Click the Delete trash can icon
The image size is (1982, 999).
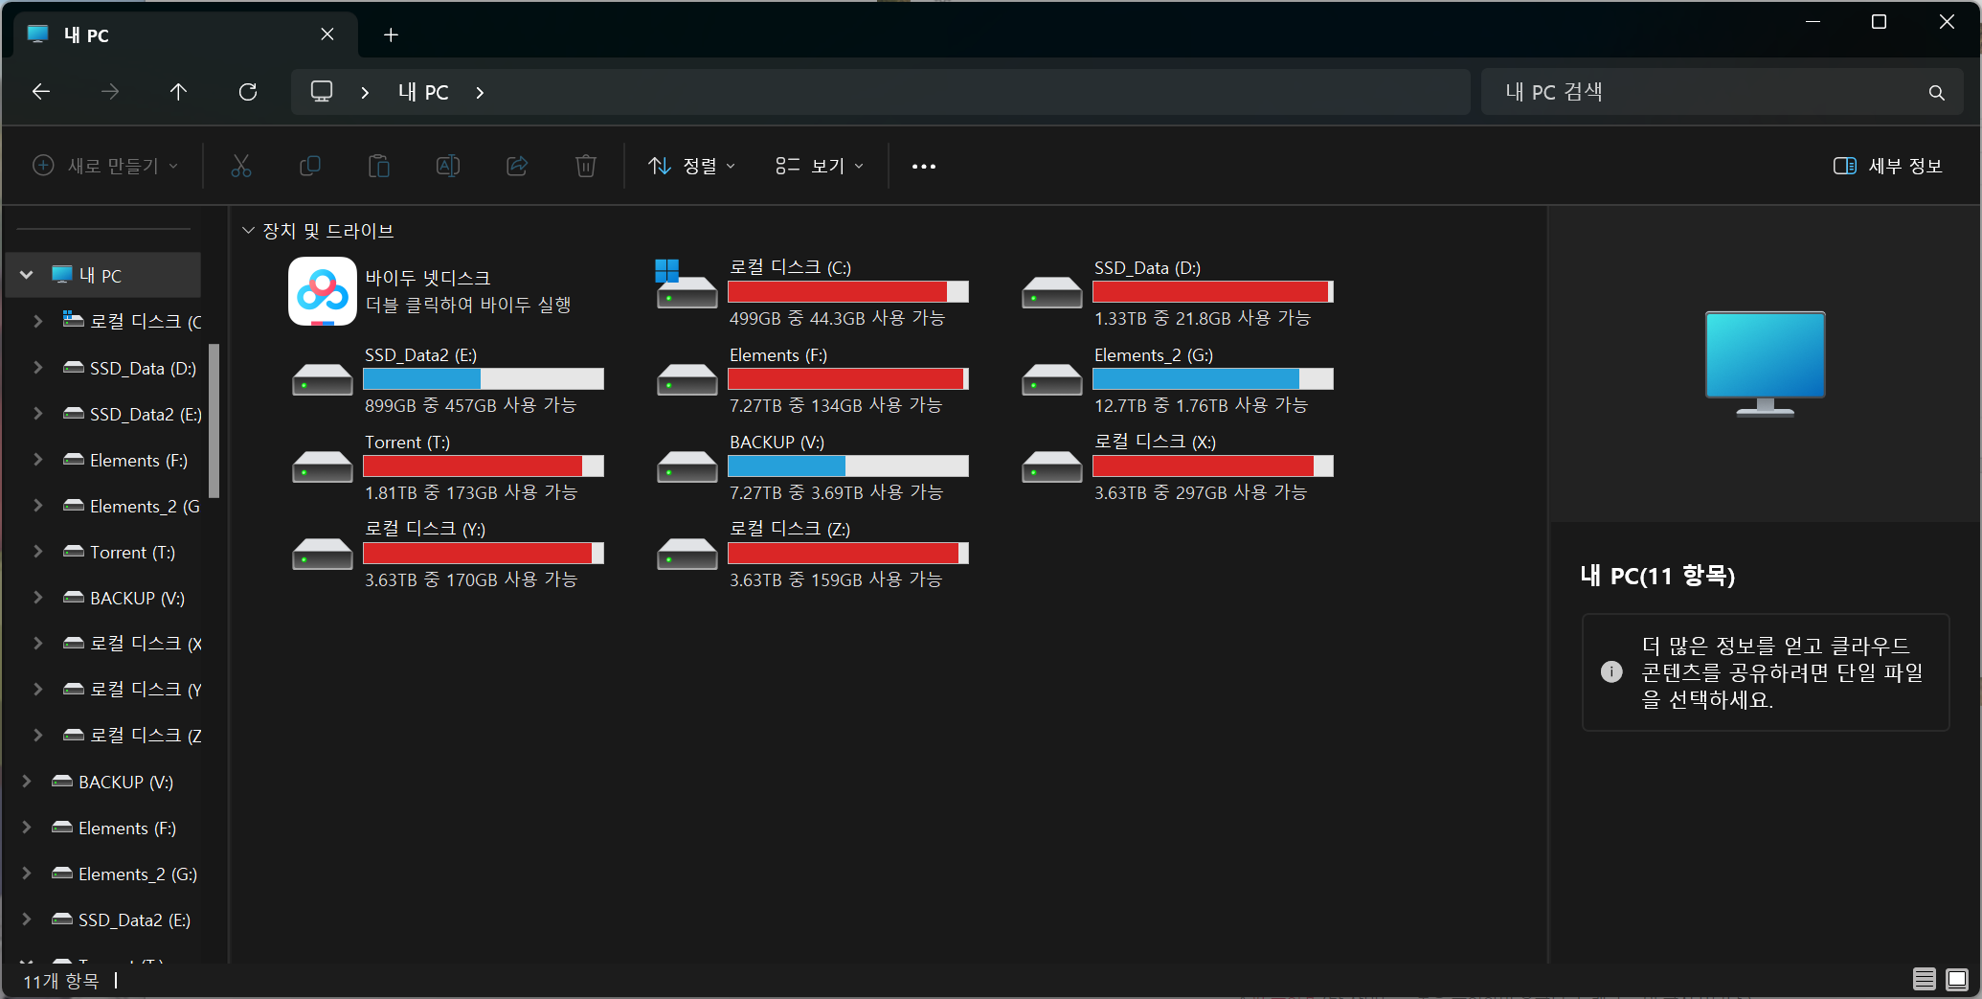pos(586,167)
